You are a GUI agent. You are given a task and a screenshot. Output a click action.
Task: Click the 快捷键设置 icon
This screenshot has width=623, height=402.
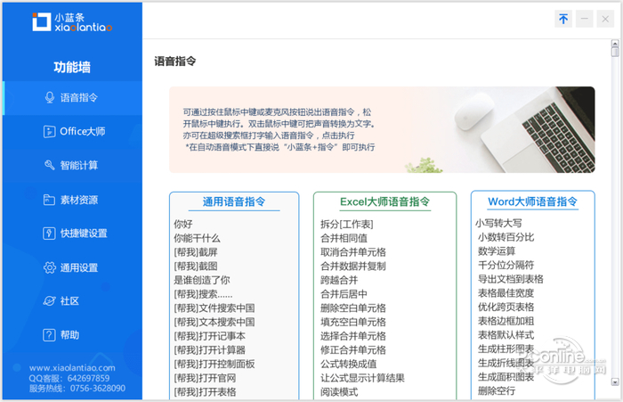[49, 234]
